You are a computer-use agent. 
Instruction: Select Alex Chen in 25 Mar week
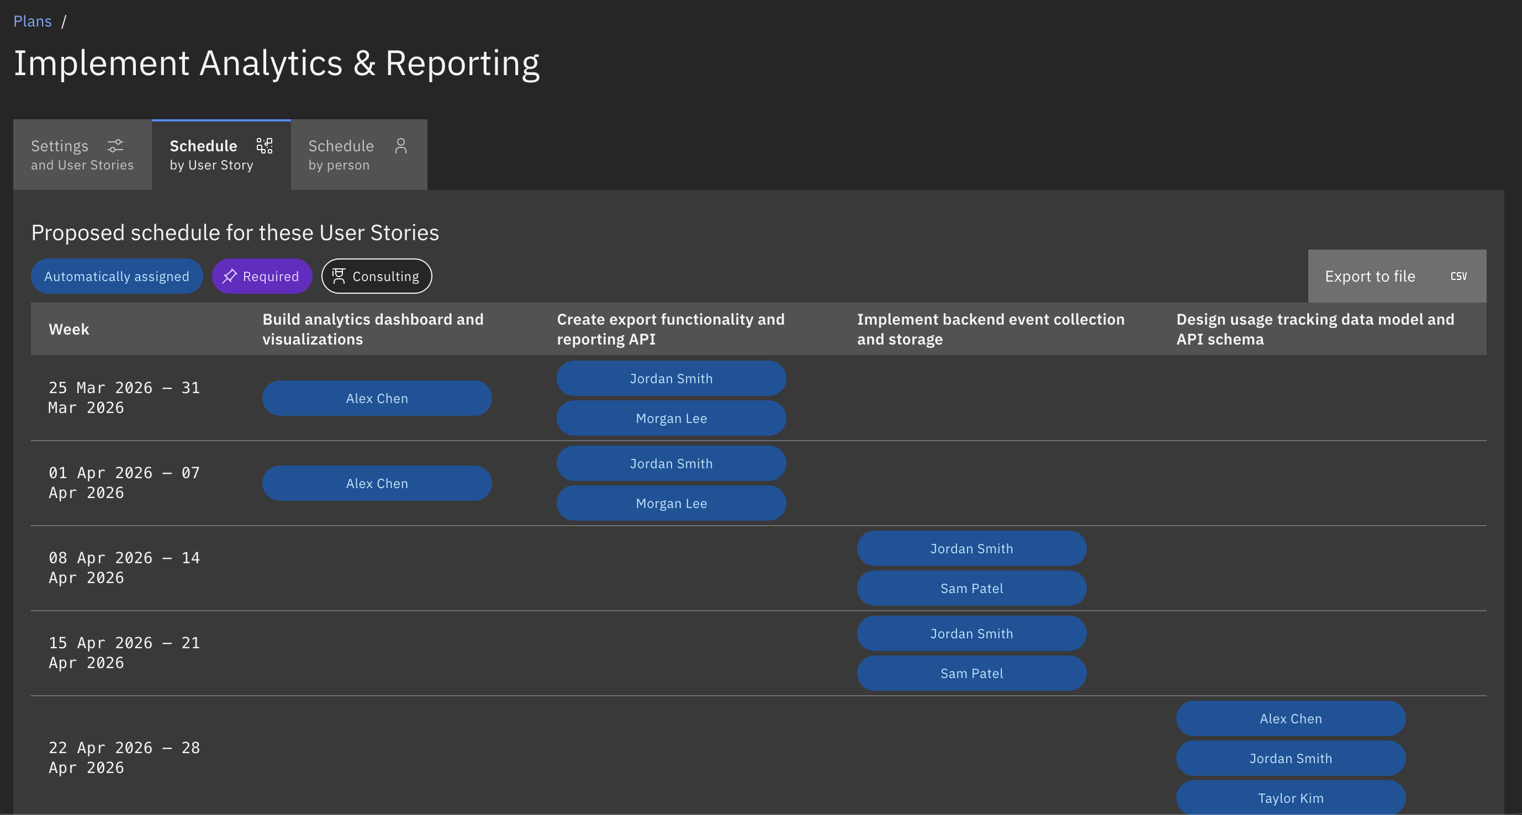pos(377,399)
